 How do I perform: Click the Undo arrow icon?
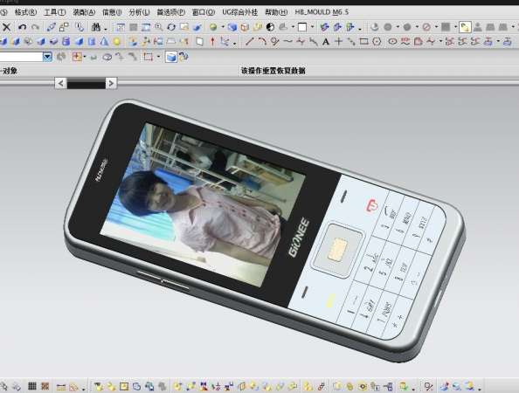pos(22,27)
